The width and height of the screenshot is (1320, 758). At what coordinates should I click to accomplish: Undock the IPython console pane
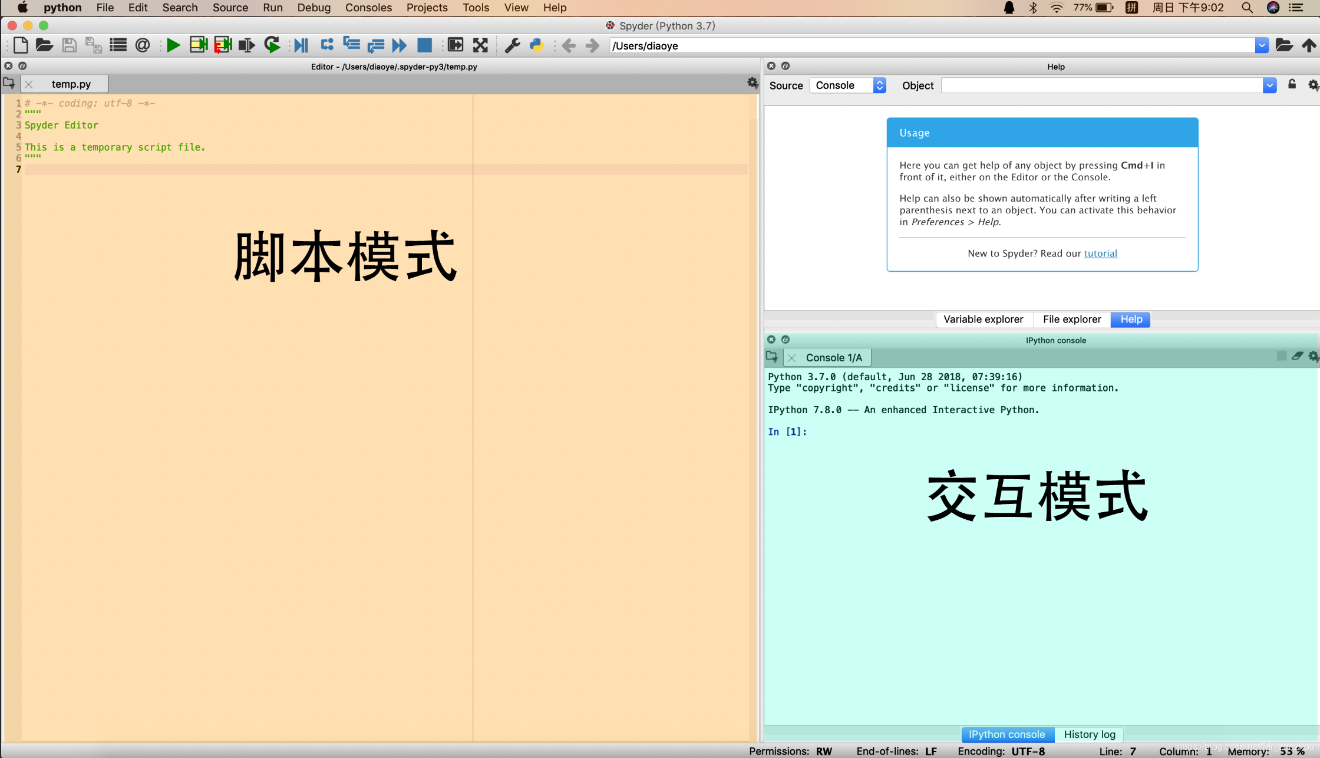[x=786, y=340]
